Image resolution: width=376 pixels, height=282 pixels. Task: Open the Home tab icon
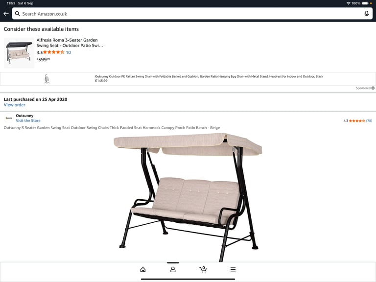143,270
